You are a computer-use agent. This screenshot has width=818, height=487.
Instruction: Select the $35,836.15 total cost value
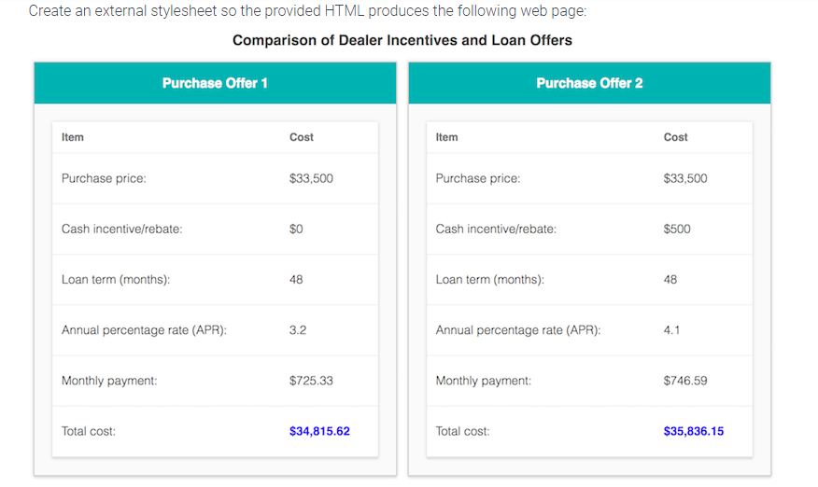tap(694, 431)
